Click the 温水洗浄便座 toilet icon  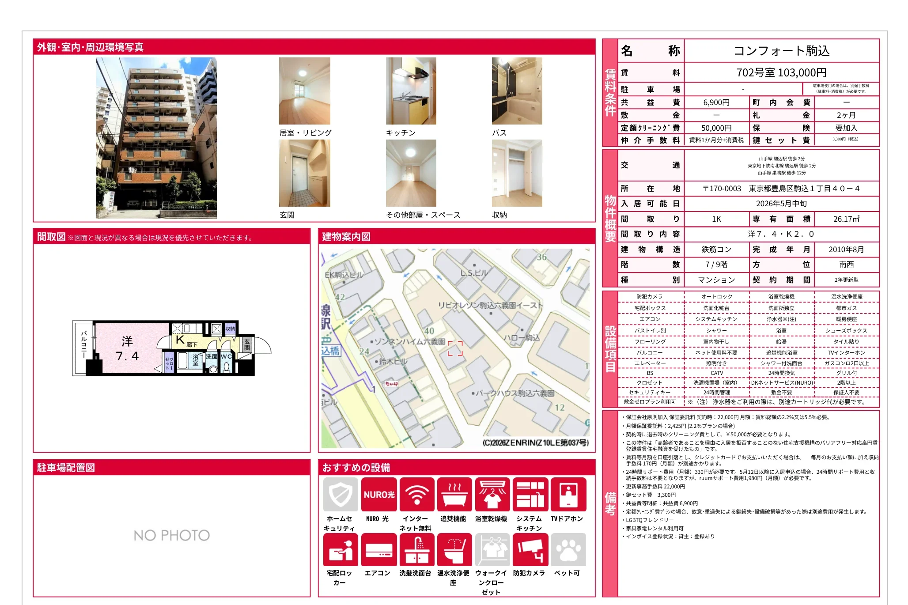coord(454,549)
